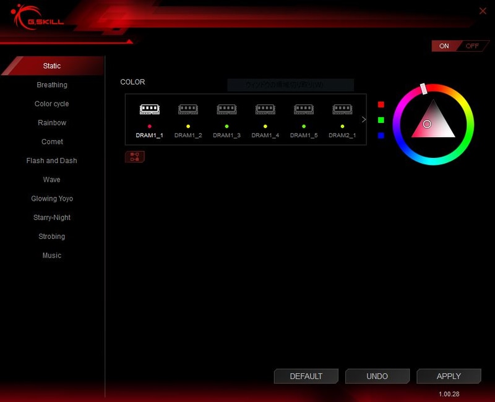
Task: Switch the lighting toggle to ON
Action: 444,46
